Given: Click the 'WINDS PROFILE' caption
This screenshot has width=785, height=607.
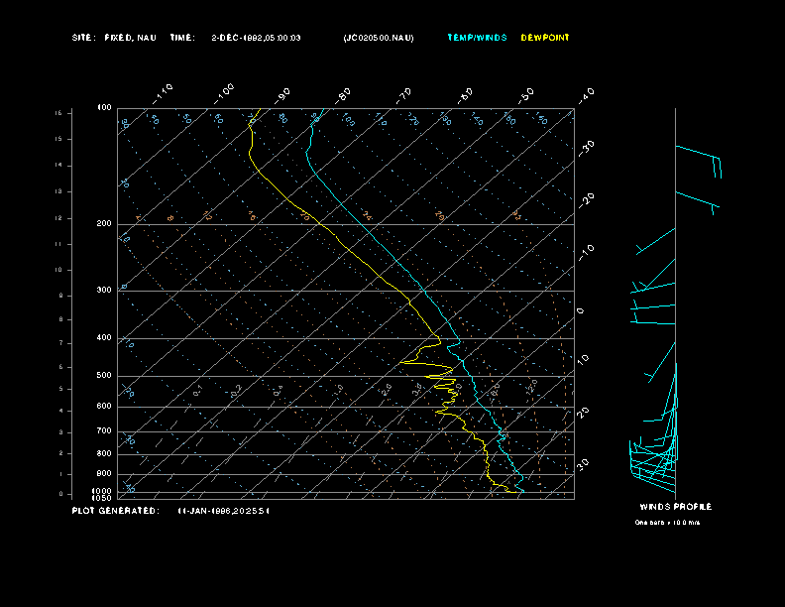Looking at the screenshot, I should [675, 507].
